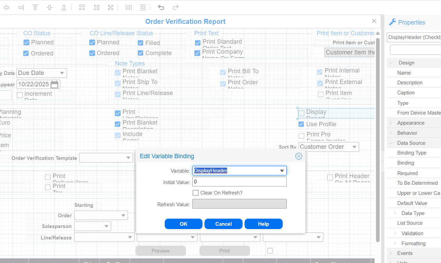Click the align vertical middles icon
This screenshot has width=441, height=263.
tap(50, 7)
